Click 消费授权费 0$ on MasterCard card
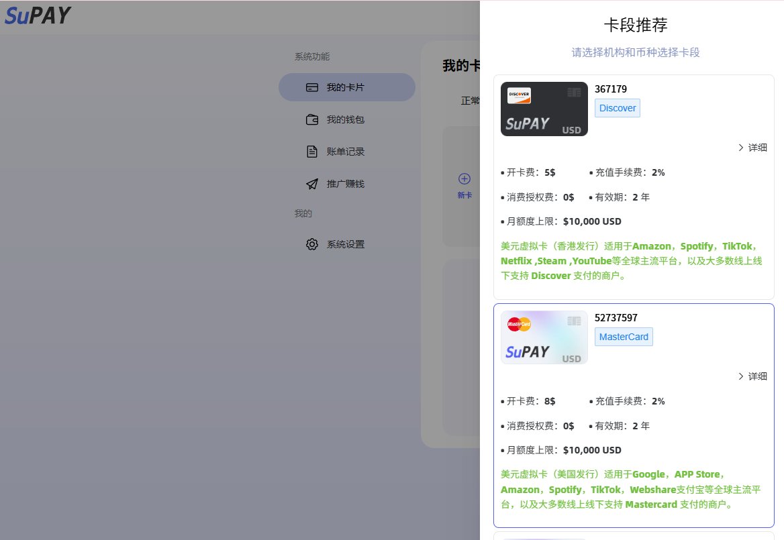This screenshot has width=784, height=540. [x=538, y=426]
